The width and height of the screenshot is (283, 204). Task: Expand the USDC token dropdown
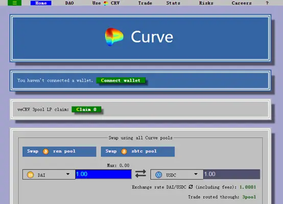[x=177, y=174]
